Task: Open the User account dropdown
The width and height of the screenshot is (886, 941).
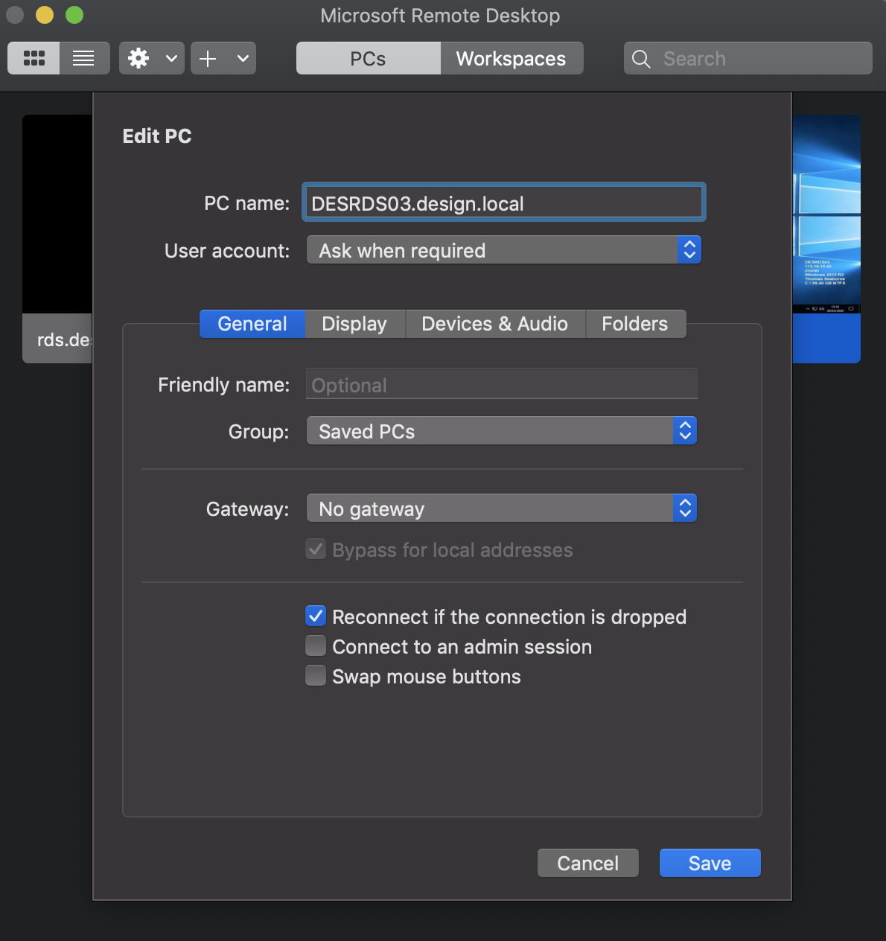Action: [504, 250]
